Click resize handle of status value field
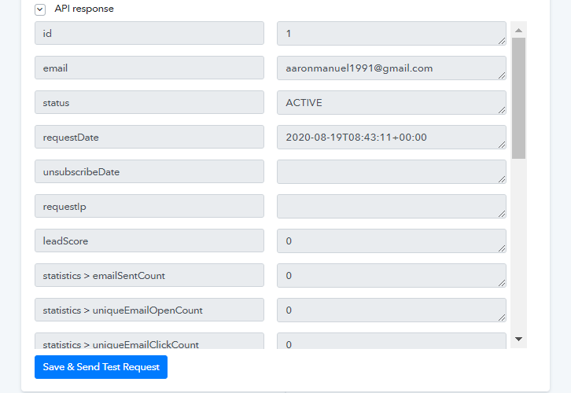The width and height of the screenshot is (571, 393). click(x=502, y=110)
